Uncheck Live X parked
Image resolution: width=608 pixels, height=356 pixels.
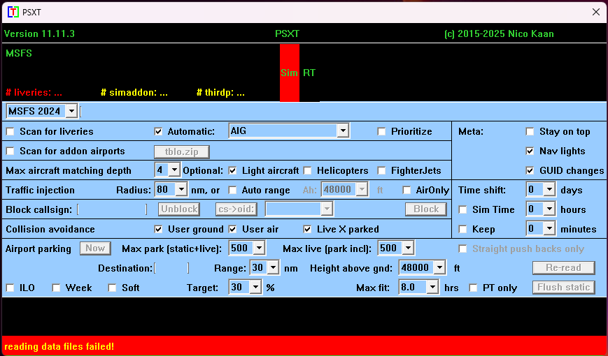[307, 229]
